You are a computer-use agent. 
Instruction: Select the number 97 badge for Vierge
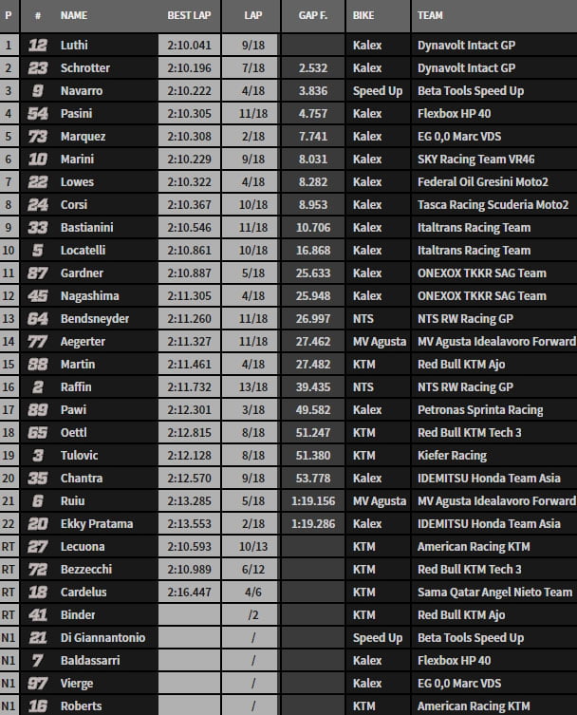point(38,684)
